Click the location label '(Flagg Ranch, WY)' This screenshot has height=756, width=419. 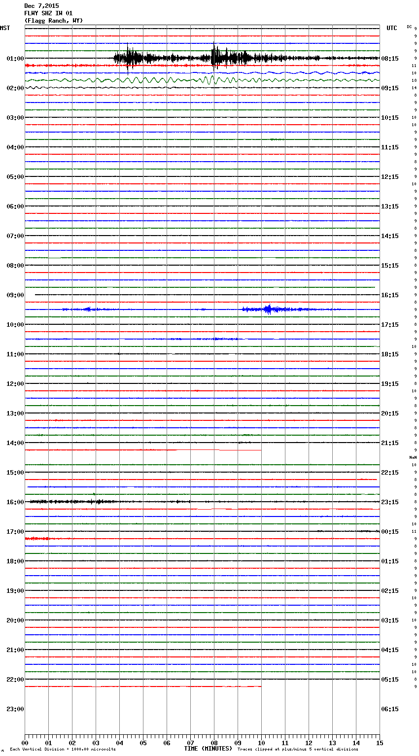(x=54, y=21)
